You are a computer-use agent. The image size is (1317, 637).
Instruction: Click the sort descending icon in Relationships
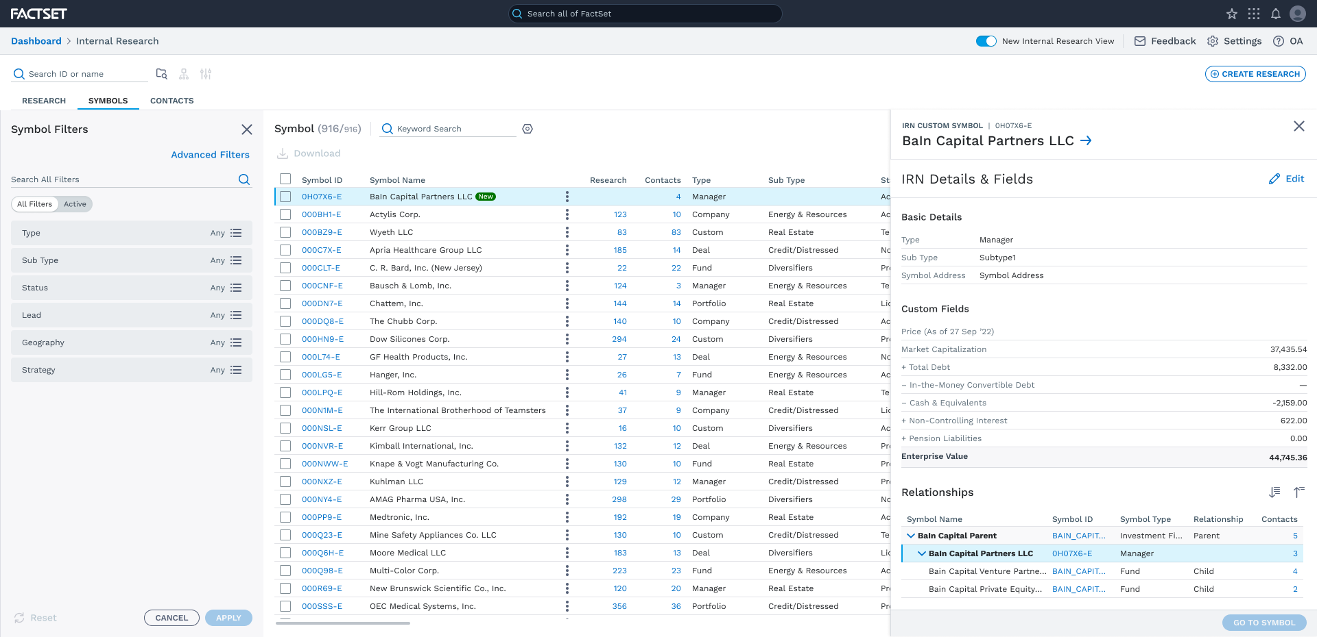[x=1274, y=492]
